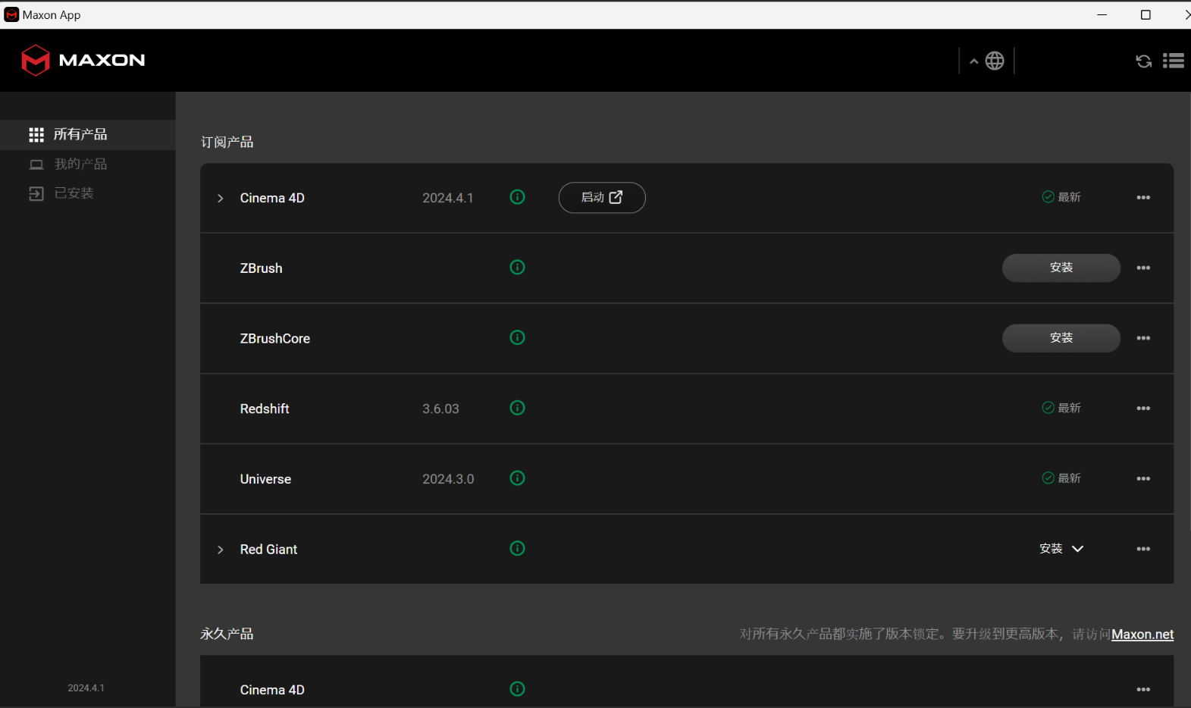Image resolution: width=1191 pixels, height=708 pixels.
Task: Open more options for Red Giant
Action: [x=1143, y=550]
